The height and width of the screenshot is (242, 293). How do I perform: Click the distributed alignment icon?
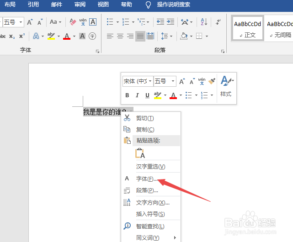[x=150, y=36]
